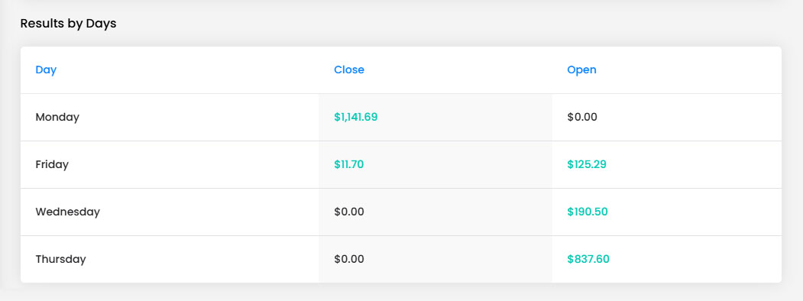This screenshot has width=803, height=301.
Task: Click Thursday's $837.60 open value
Action: coord(588,259)
